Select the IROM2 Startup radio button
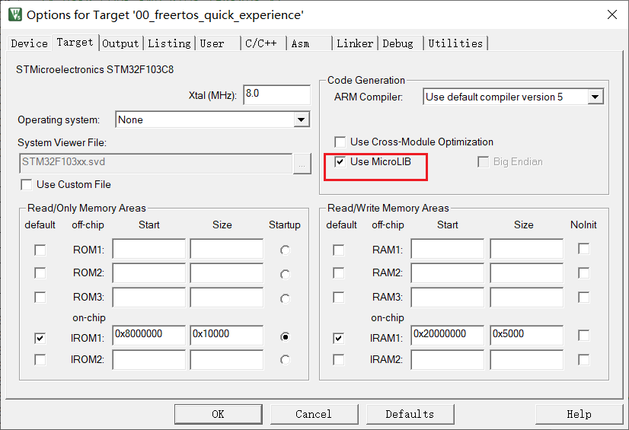Screen dimensions: 629x430 click(x=286, y=360)
